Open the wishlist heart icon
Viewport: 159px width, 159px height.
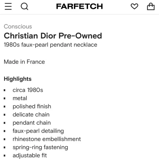pyautogui.click(x=134, y=6)
